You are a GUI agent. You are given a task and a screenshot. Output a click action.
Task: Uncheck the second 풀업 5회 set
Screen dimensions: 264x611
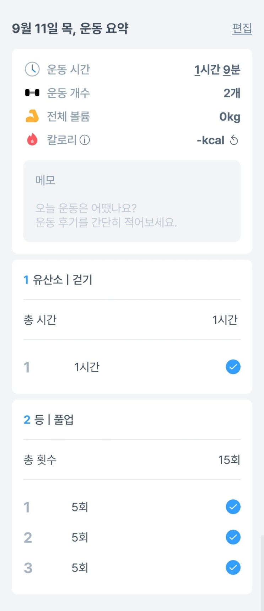(233, 537)
